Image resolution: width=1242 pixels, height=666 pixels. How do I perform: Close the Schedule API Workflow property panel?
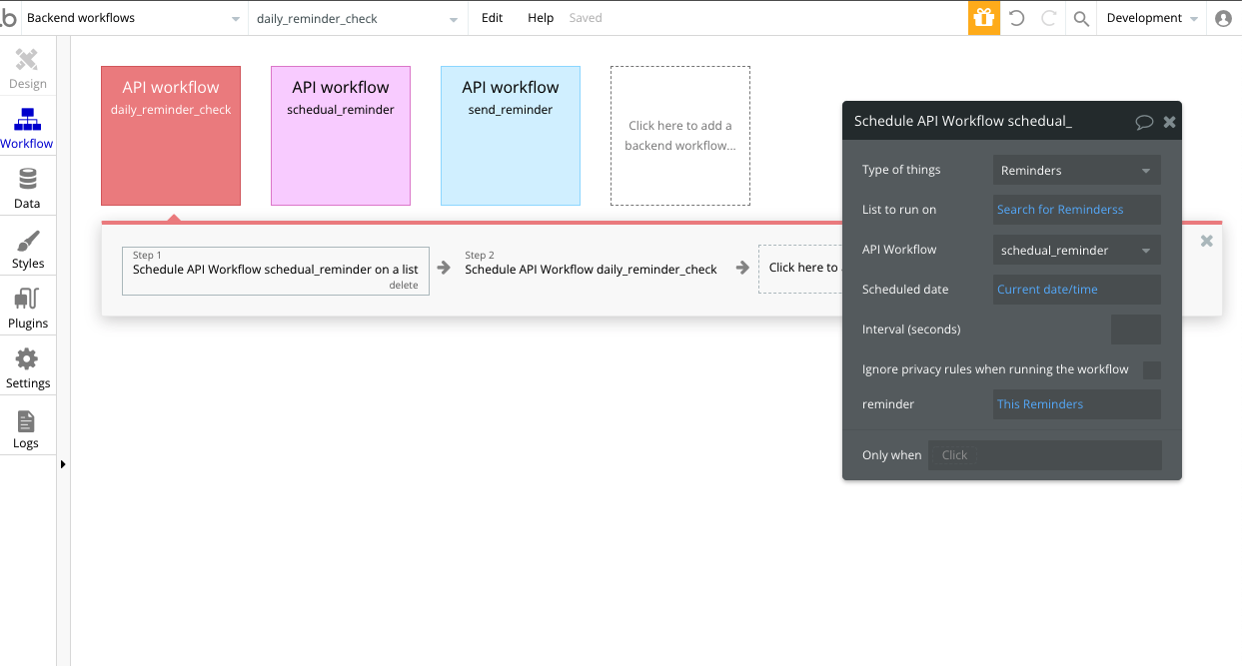point(1169,122)
